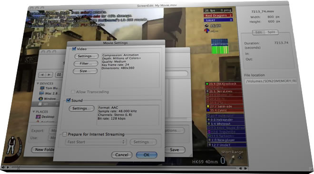314x174 pixels.
Task: Switch save dialog to icon view
Action: pos(59,74)
